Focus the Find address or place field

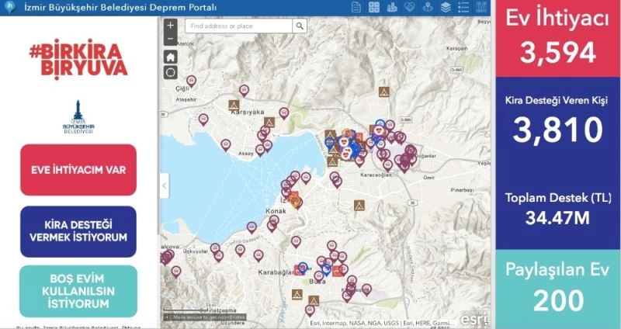238,26
